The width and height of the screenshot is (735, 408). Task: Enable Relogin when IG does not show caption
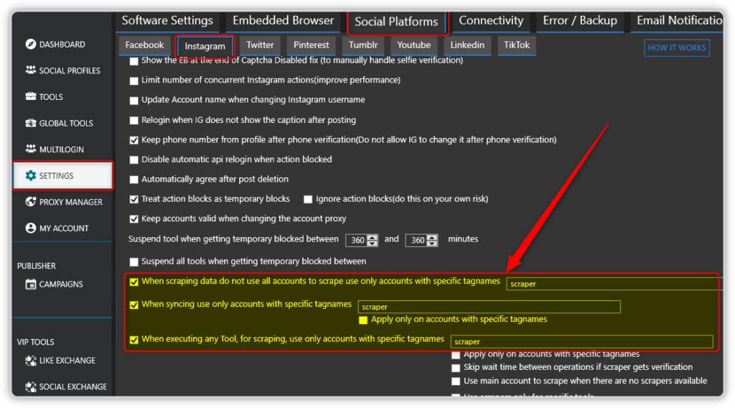[134, 120]
